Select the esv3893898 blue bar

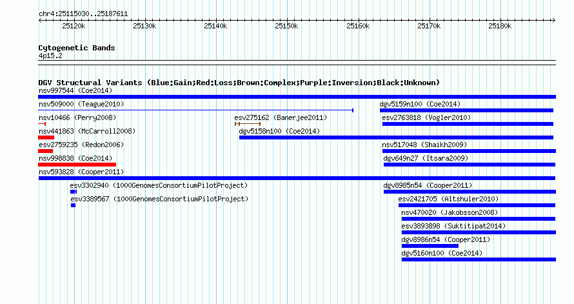tap(479, 232)
